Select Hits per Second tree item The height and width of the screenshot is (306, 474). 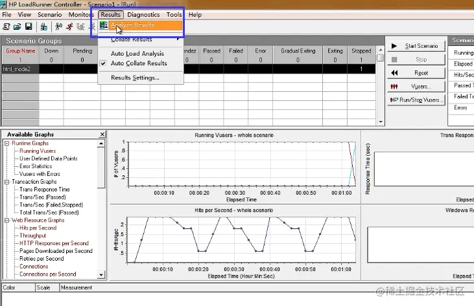(x=38, y=228)
